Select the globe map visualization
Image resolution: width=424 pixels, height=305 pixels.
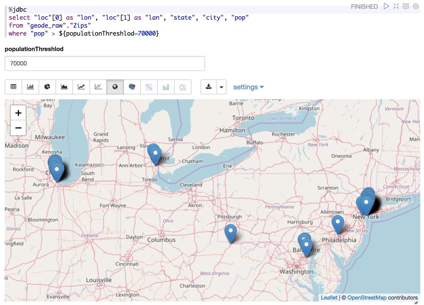(x=115, y=87)
